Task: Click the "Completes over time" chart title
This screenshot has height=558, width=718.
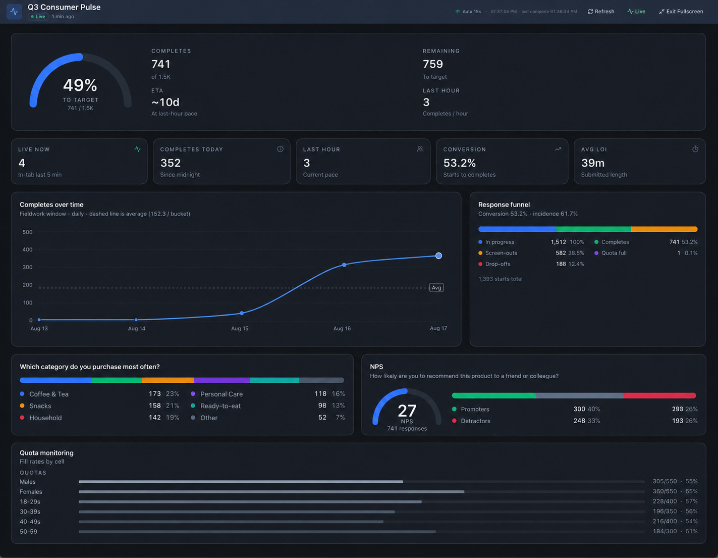Action: (x=51, y=205)
